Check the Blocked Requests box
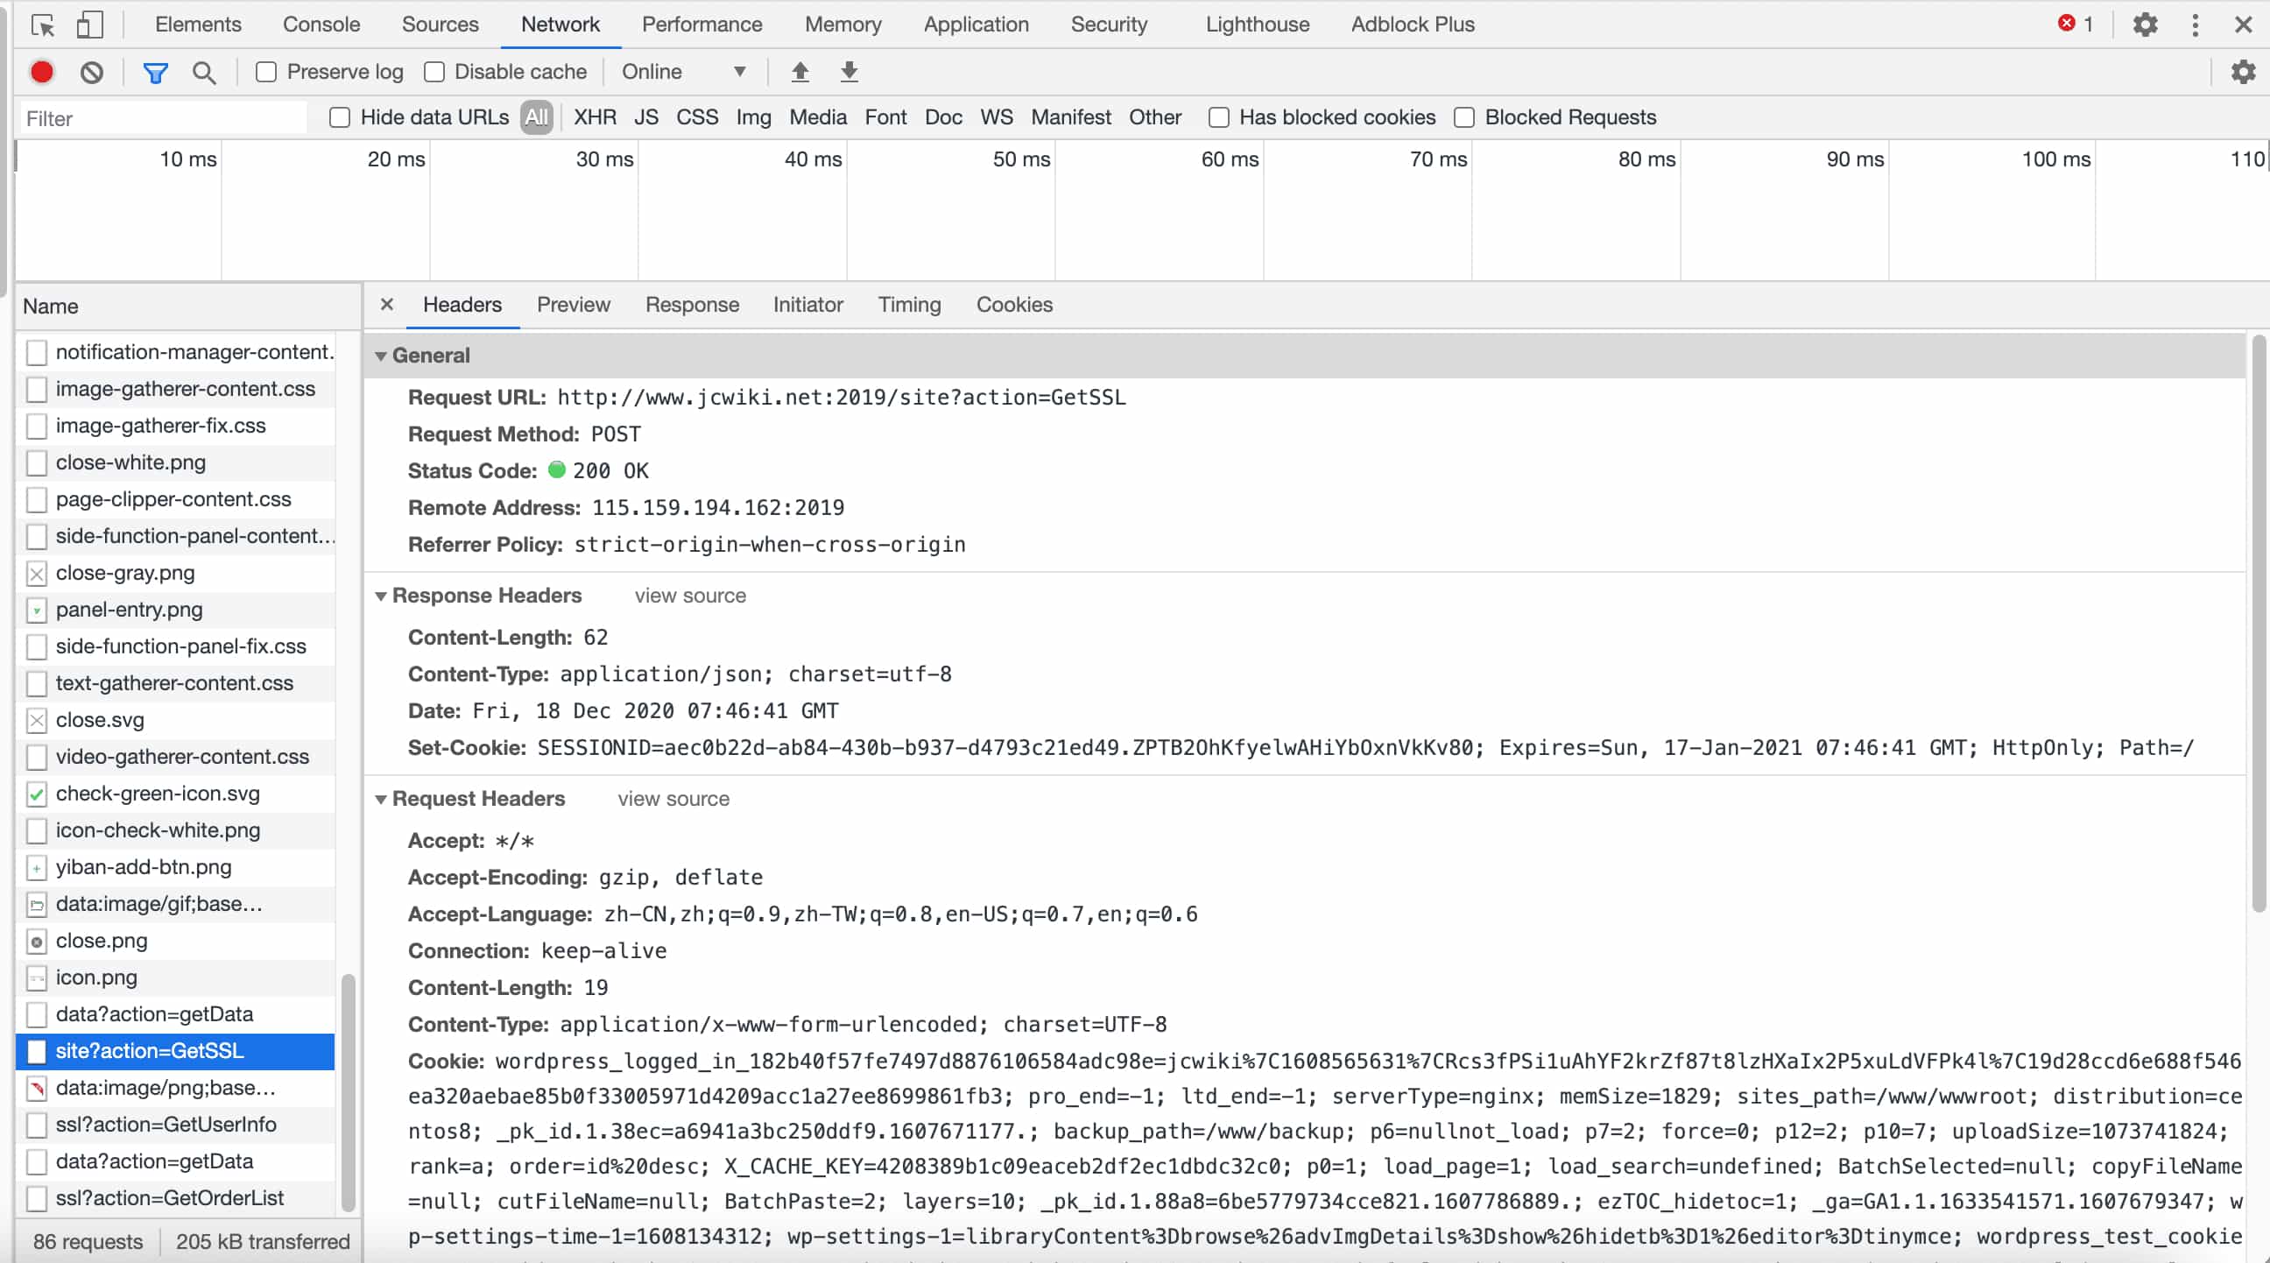The height and width of the screenshot is (1263, 2270). pos(1463,117)
